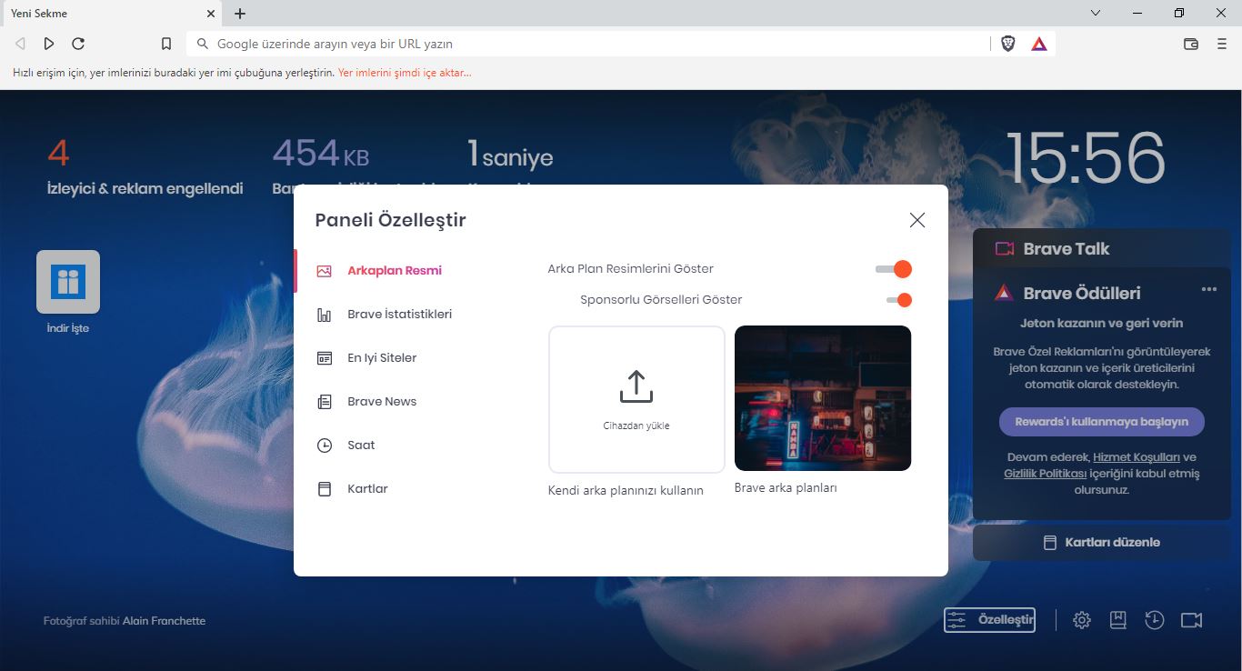Click 'Kendi arka planınızı kullanın' label
1242x671 pixels.
[x=626, y=490]
